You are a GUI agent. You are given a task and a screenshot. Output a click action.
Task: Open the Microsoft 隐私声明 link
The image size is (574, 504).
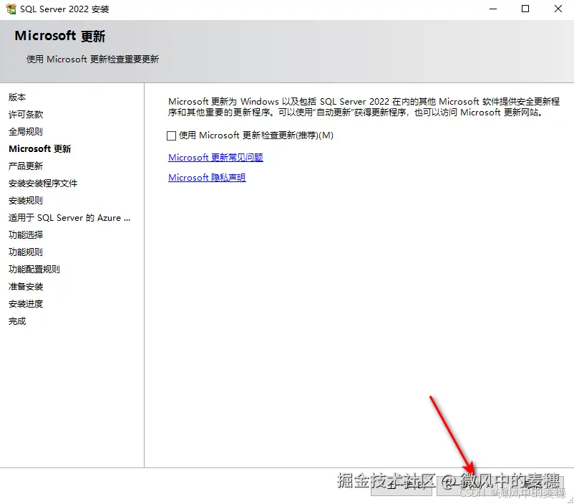point(207,178)
